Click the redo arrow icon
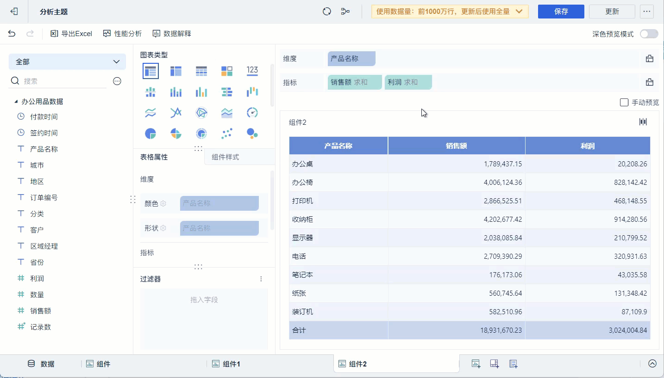 pyautogui.click(x=30, y=33)
